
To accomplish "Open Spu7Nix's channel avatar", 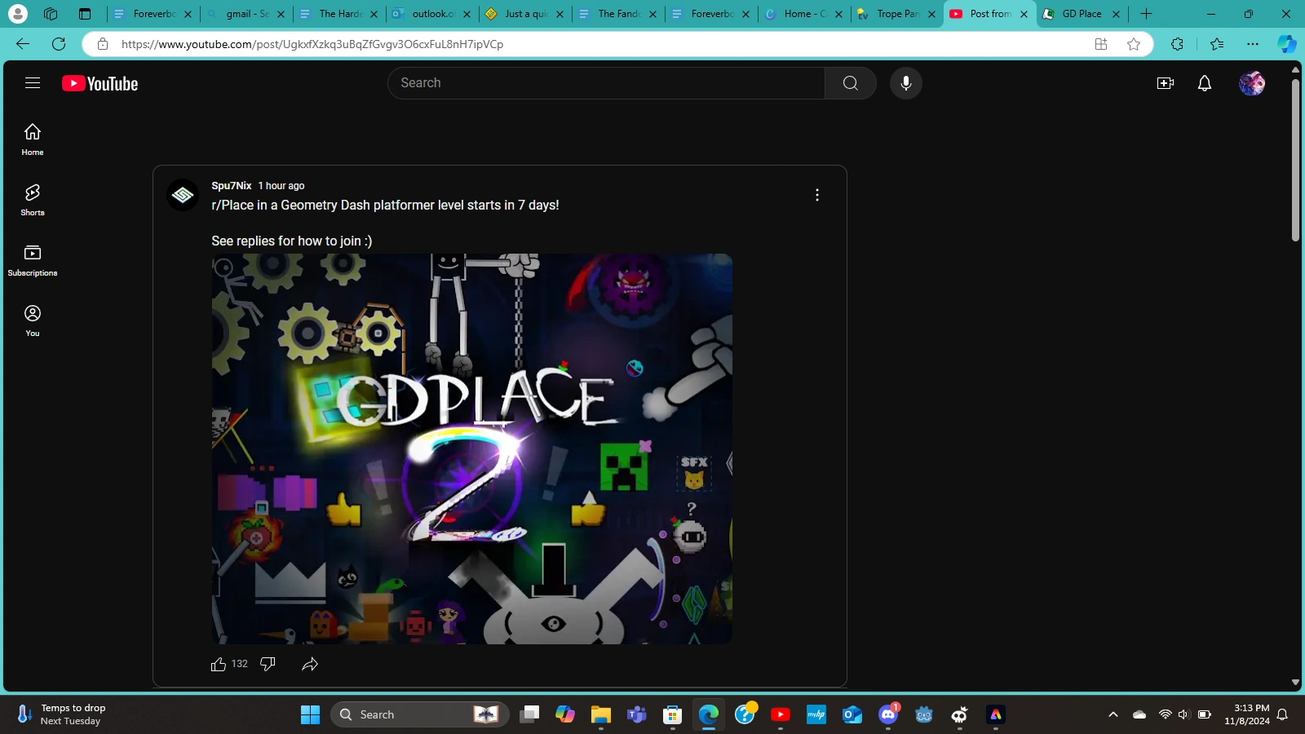I will [183, 194].
